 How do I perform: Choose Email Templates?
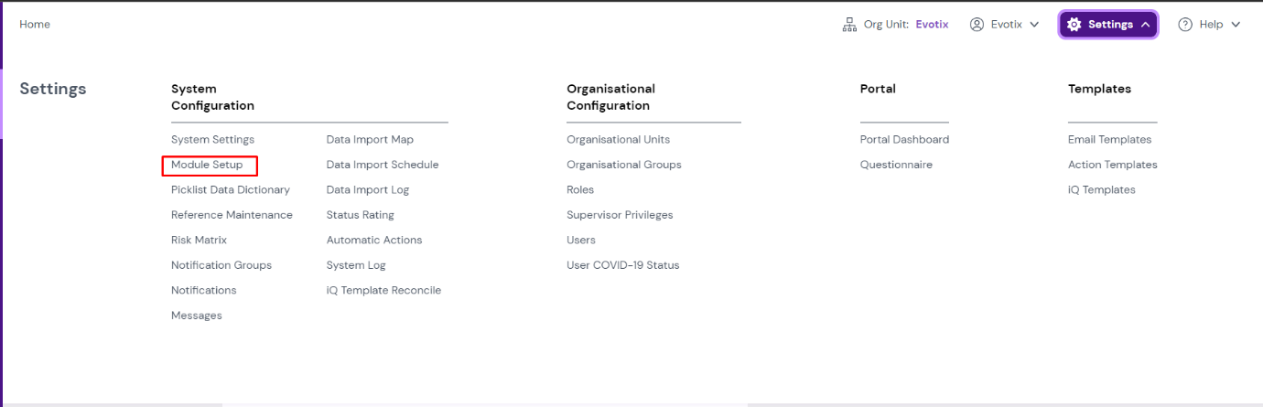(1109, 140)
